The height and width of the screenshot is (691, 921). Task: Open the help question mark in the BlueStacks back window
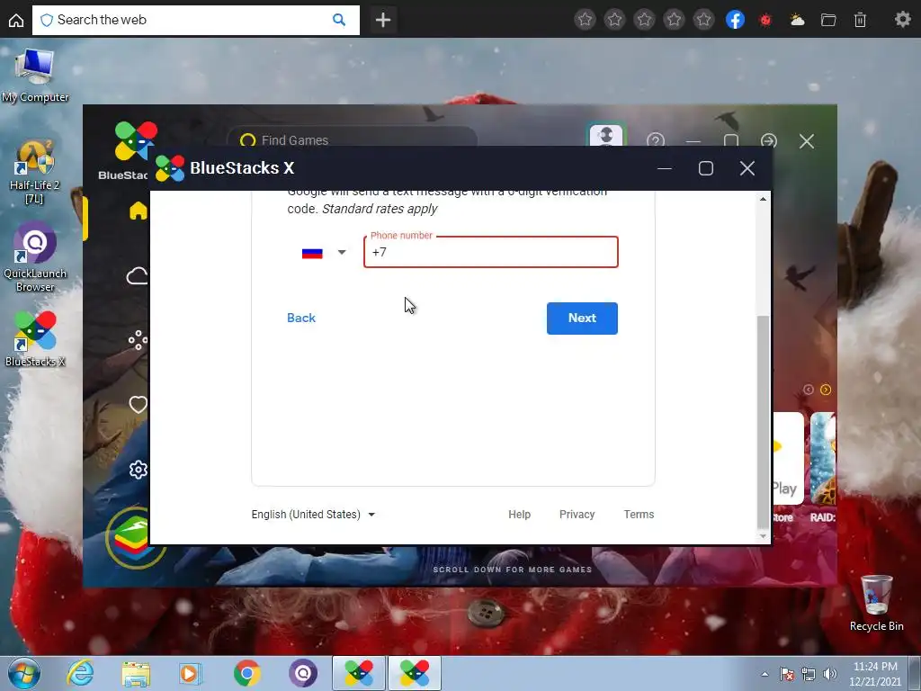coord(656,139)
